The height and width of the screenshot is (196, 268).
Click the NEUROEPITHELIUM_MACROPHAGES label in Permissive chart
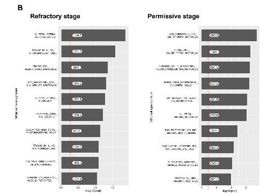pos(177,67)
